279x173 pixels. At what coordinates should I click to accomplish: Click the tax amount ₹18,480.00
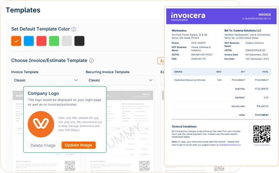[x=262, y=106]
